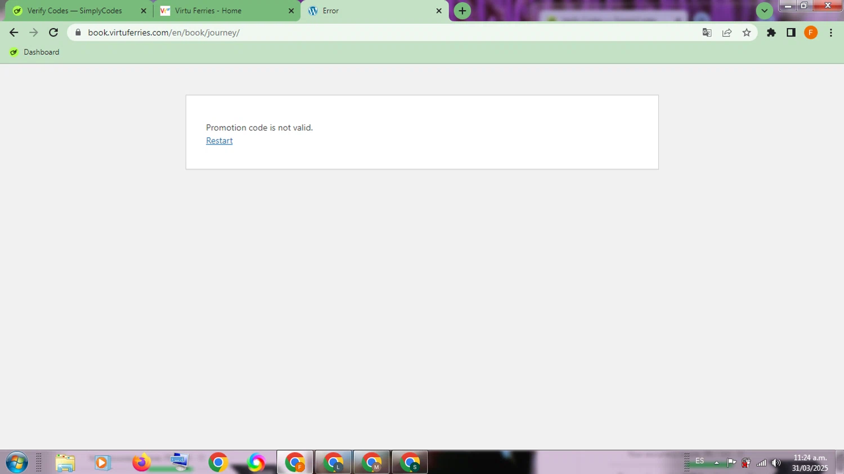Switch to Chrome profile S taskbar window
The height and width of the screenshot is (474, 844).
pyautogui.click(x=410, y=463)
